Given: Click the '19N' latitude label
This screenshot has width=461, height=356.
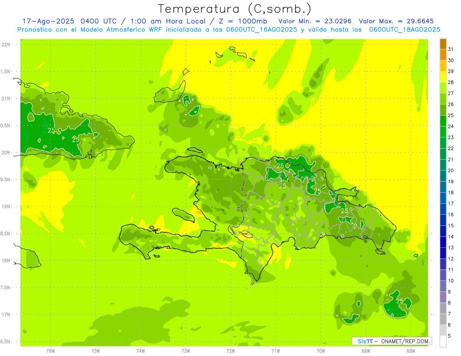Looking at the screenshot, I should tap(7, 207).
